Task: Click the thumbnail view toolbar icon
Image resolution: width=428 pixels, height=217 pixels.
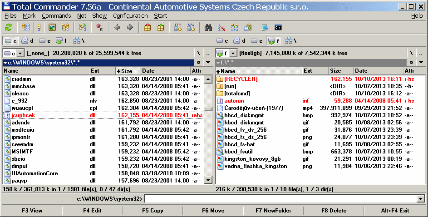Action: pyautogui.click(x=52, y=27)
